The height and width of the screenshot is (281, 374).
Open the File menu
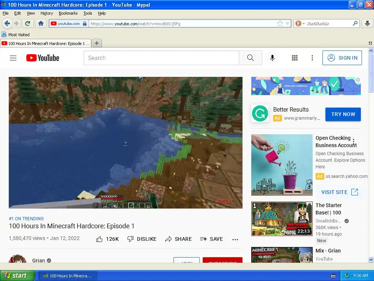click(x=5, y=14)
